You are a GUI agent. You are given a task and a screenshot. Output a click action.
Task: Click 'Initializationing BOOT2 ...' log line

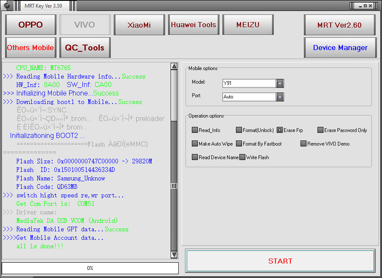pyautogui.click(x=47, y=135)
